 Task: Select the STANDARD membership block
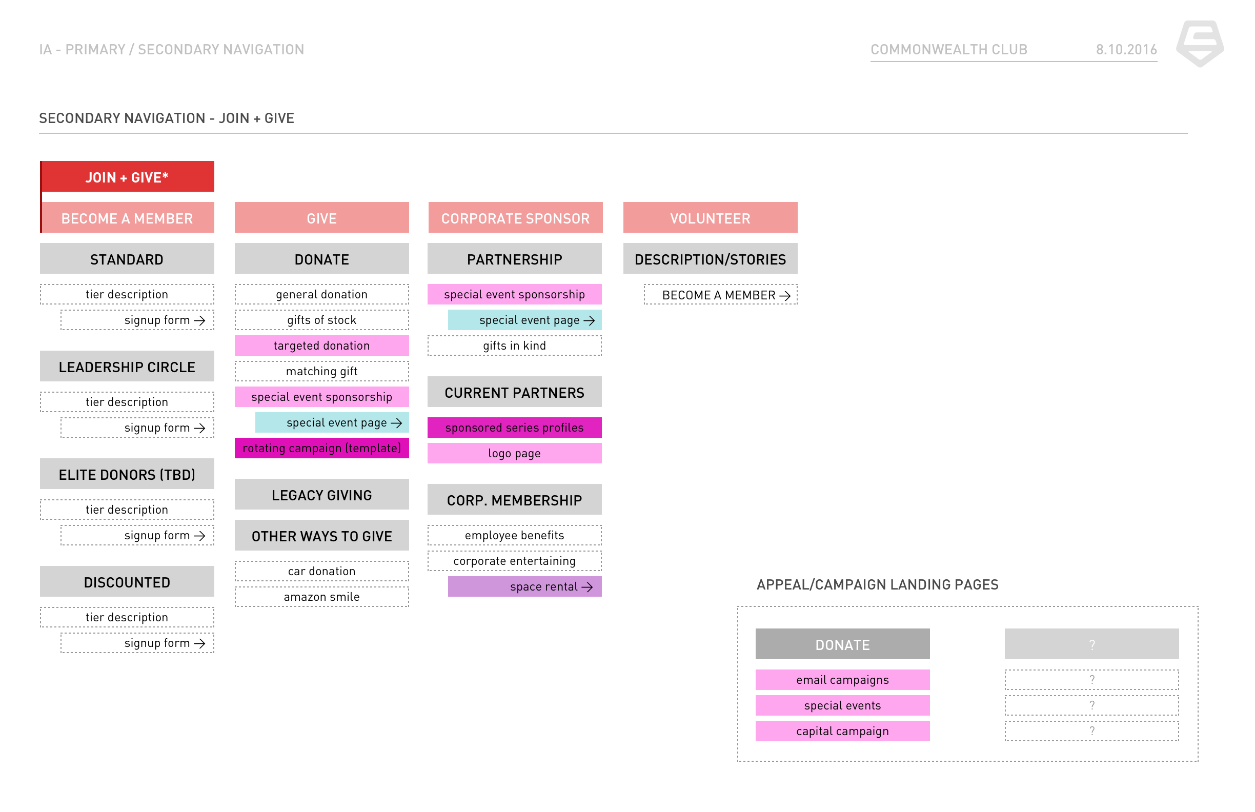click(127, 259)
